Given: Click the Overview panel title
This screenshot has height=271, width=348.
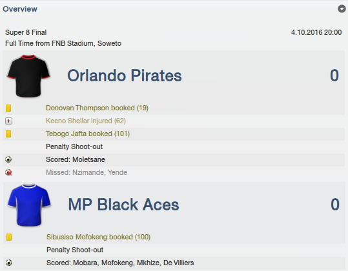Looking at the screenshot, I should pos(20,9).
